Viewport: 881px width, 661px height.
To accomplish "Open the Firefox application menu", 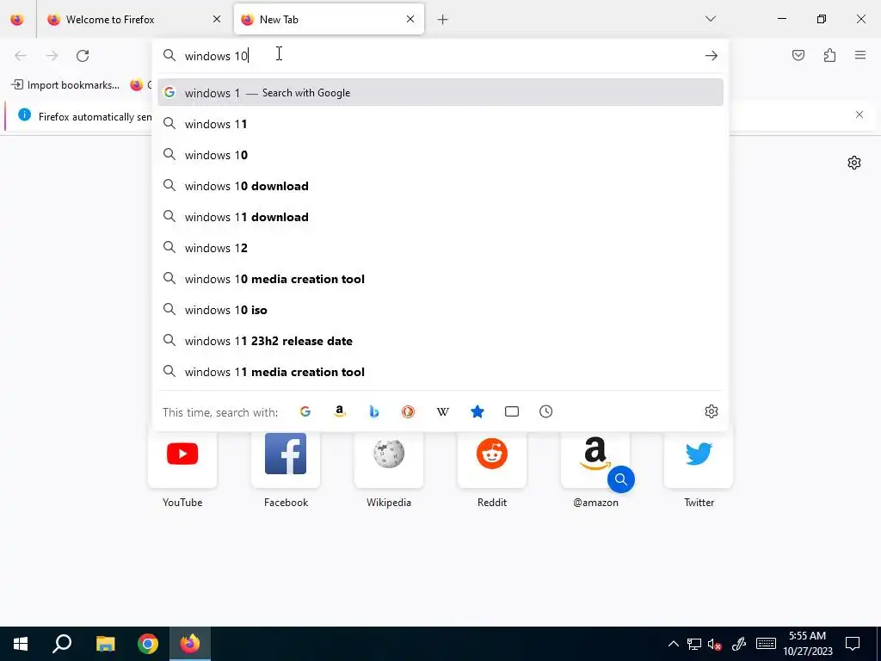I will (860, 55).
